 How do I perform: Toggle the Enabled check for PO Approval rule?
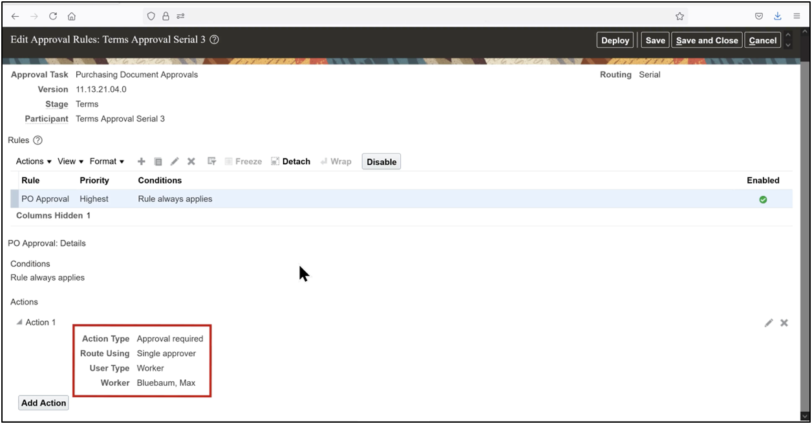click(762, 199)
